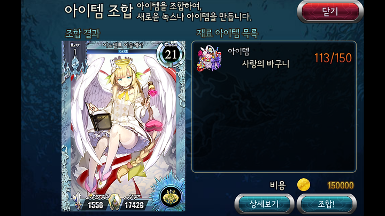This screenshot has width=385, height=216.
Task: Click the 사랑의 바구니 basket icon
Action: tap(210, 59)
